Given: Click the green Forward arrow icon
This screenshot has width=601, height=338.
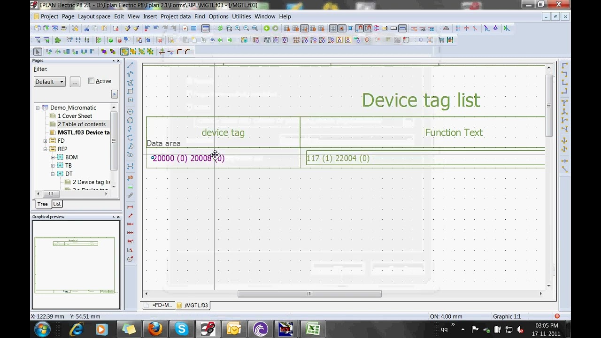Looking at the screenshot, I should point(275,28).
